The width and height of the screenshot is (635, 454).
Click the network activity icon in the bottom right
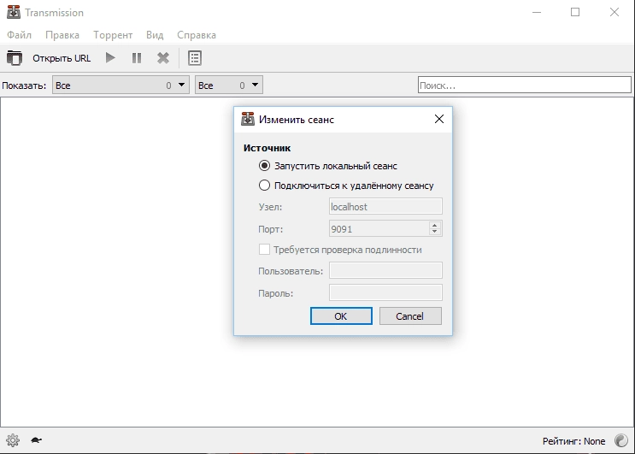coord(620,440)
